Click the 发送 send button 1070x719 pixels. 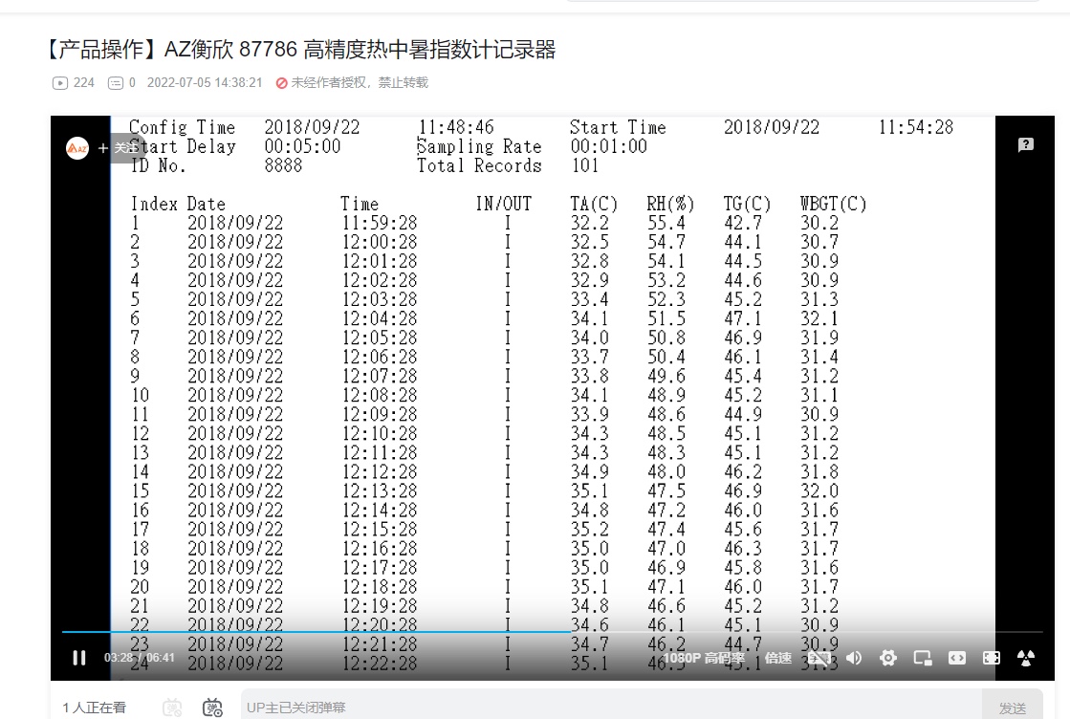pos(1013,708)
